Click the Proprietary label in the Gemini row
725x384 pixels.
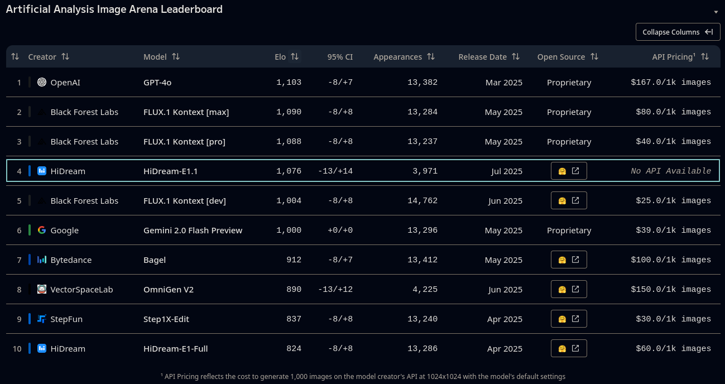(569, 231)
